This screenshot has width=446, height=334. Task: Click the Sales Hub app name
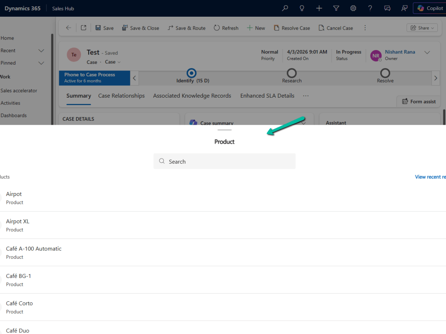click(63, 9)
